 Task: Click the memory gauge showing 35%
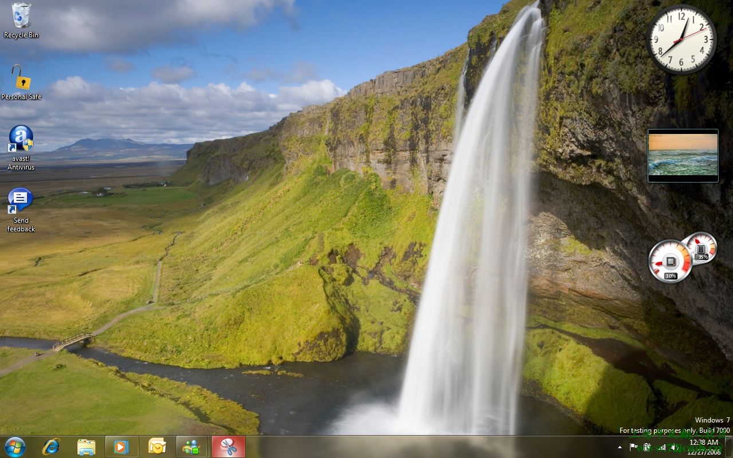point(700,248)
